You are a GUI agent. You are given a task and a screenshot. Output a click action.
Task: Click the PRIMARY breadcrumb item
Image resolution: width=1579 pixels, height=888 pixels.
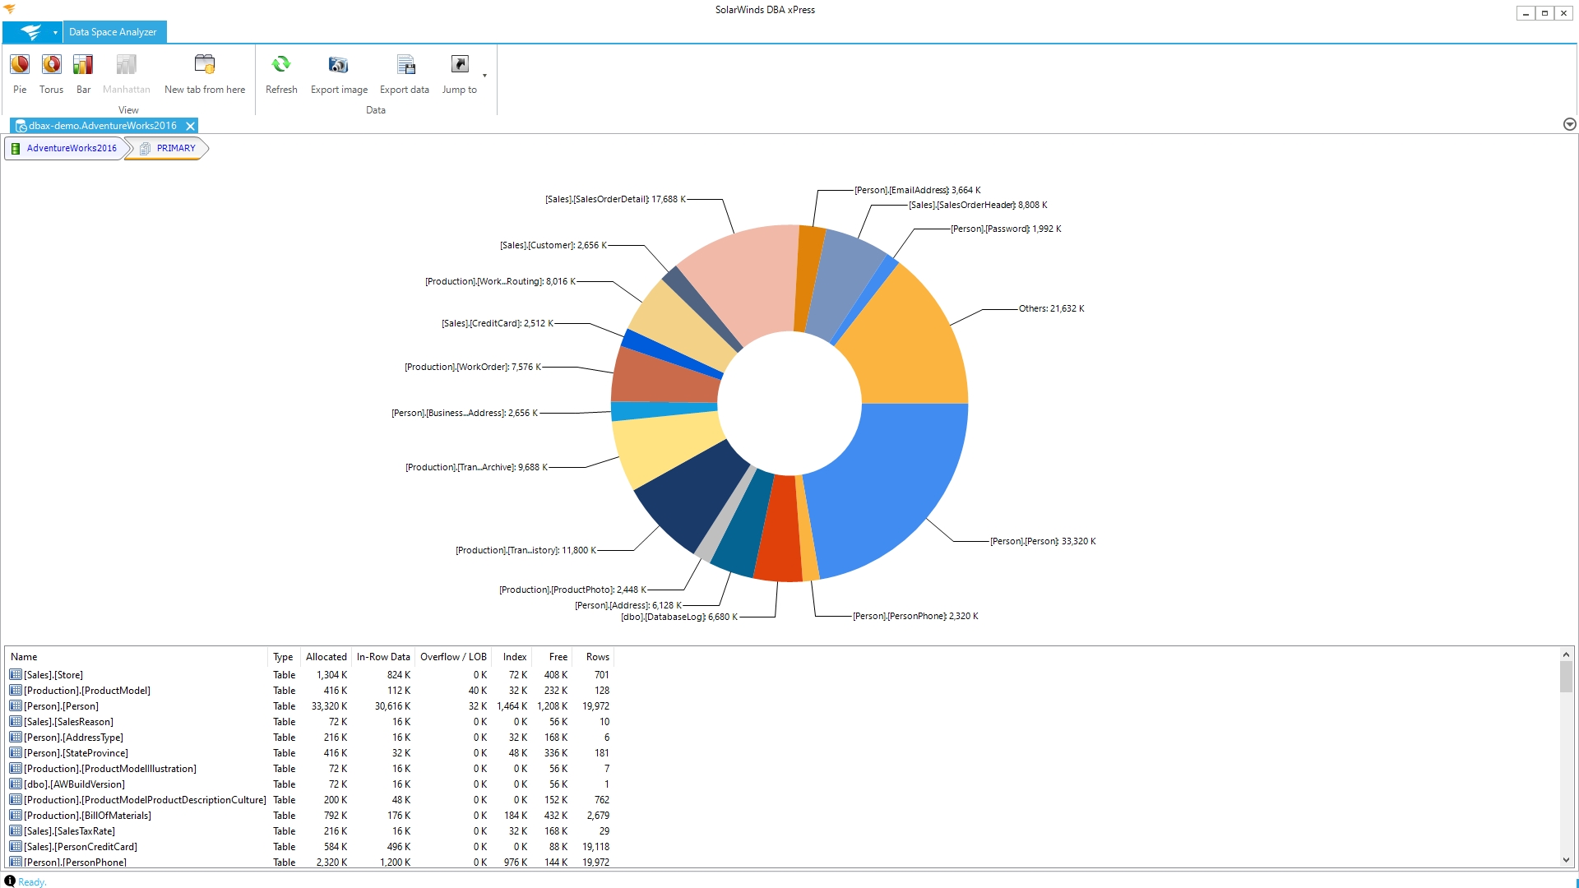175,148
